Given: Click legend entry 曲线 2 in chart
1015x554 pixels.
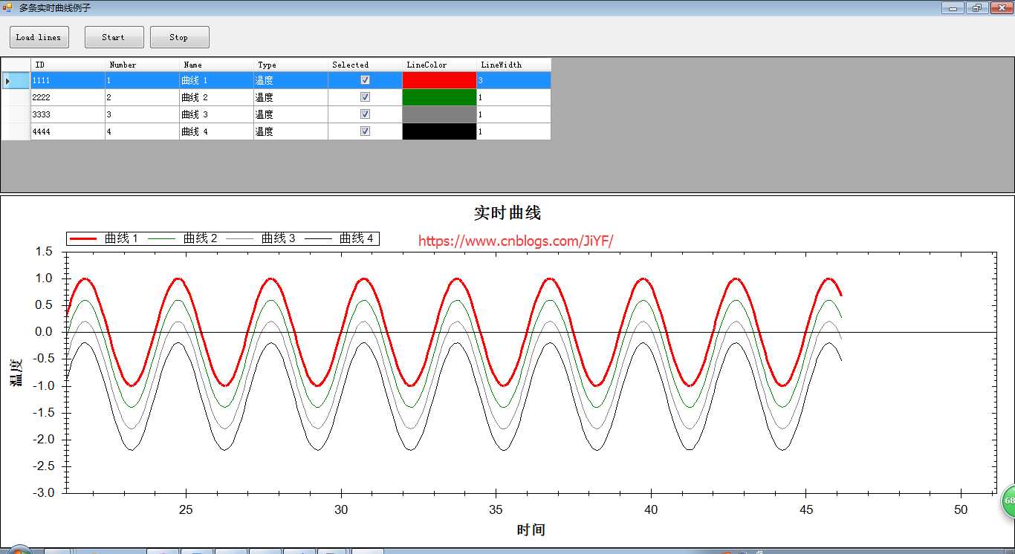Looking at the screenshot, I should point(183,238).
